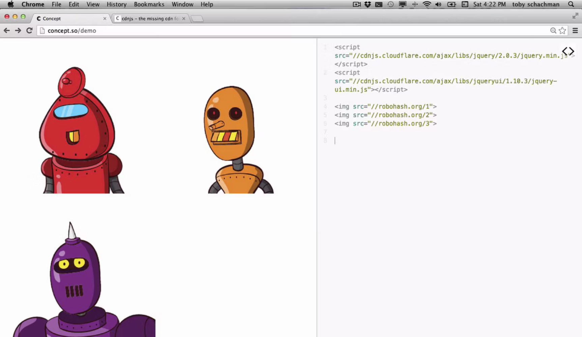The height and width of the screenshot is (337, 582).
Task: Click the zoom magnifier icon in address bar
Action: [x=553, y=31]
